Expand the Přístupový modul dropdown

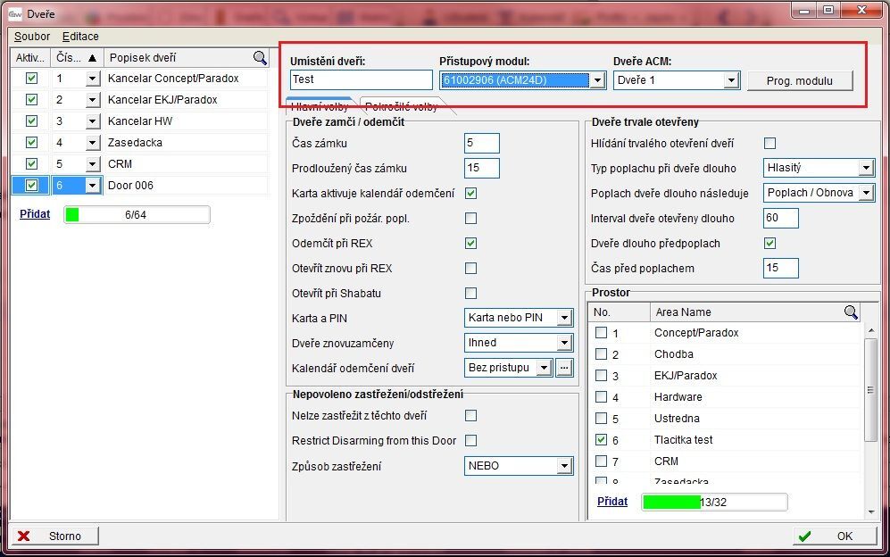pos(597,80)
